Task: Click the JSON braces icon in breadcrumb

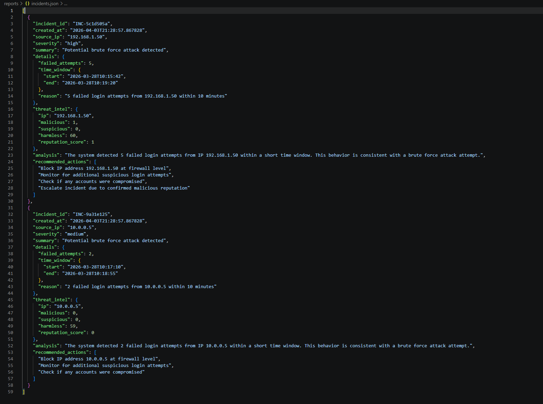Action: pyautogui.click(x=27, y=3)
